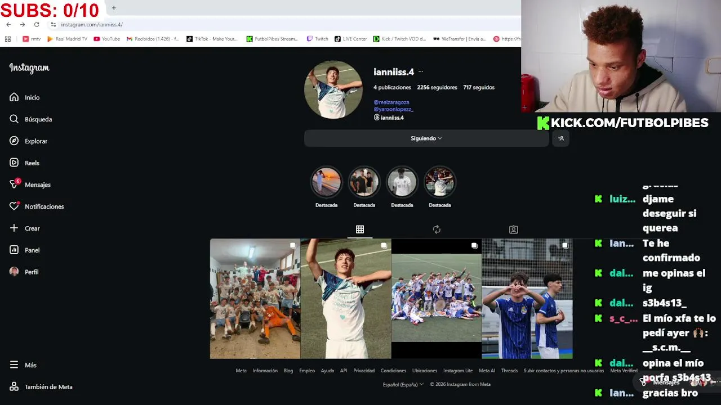Reload the Instagram page

[x=37, y=24]
